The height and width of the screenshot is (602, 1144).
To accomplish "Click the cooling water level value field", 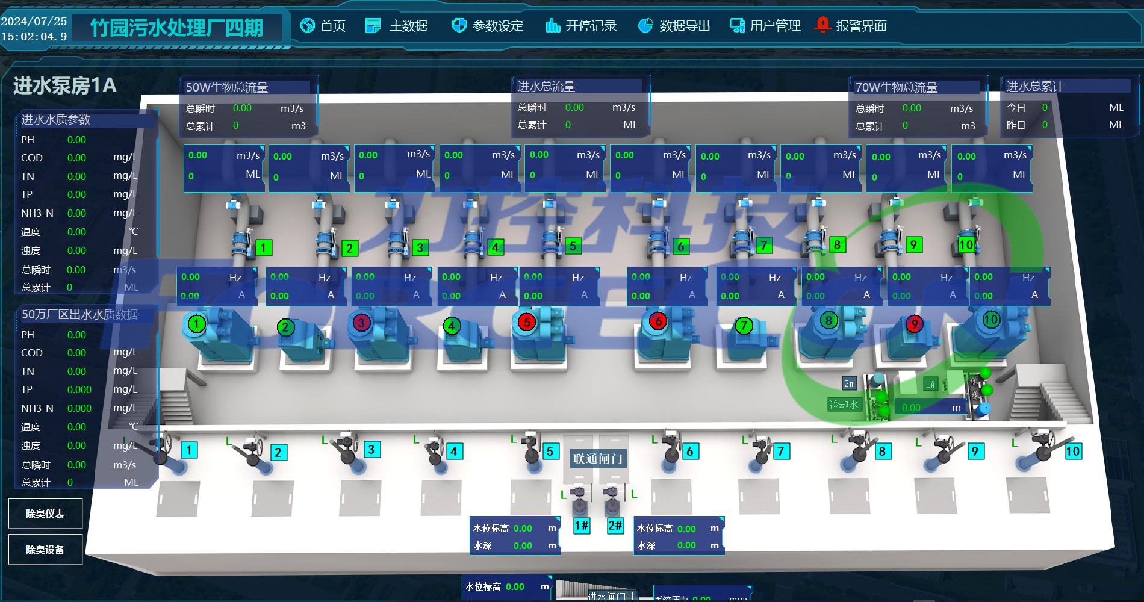I will 930,408.
